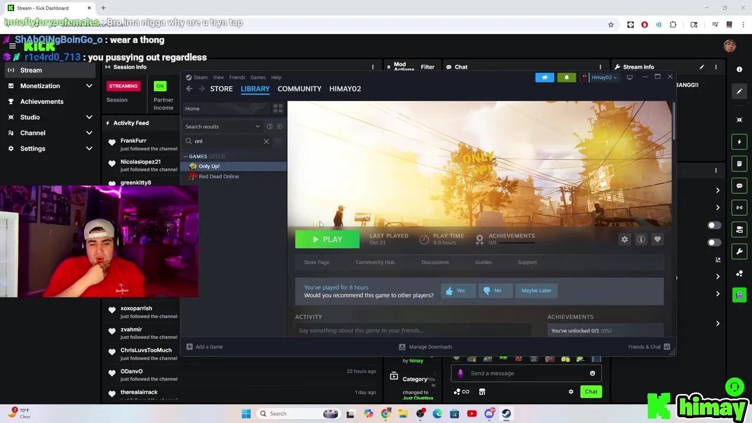Open View menu in Steam
This screenshot has width=752, height=423.
218,77
